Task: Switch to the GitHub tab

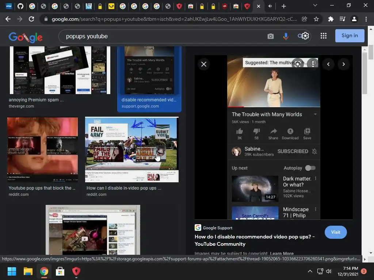Action: 20,6
